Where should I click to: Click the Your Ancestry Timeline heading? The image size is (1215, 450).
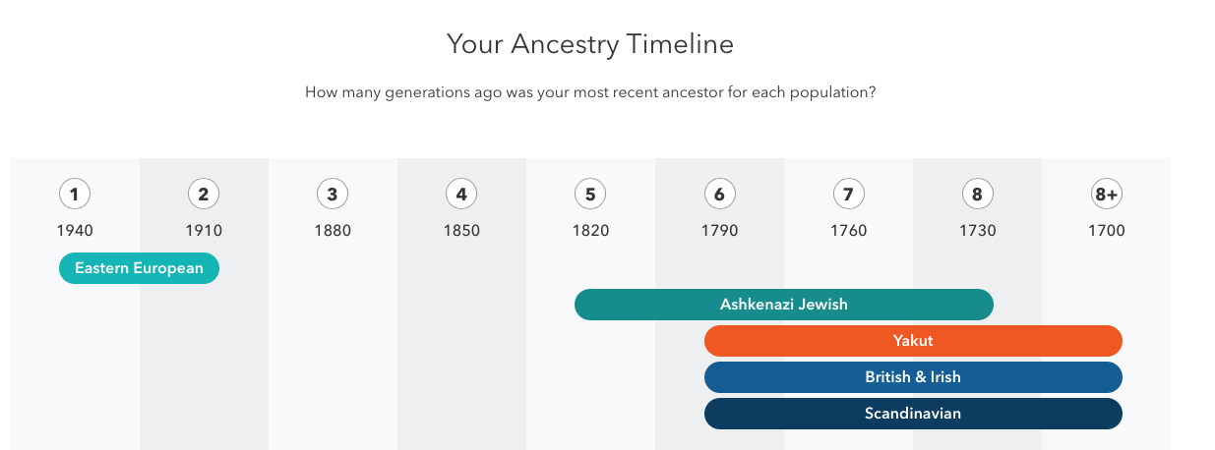(590, 44)
